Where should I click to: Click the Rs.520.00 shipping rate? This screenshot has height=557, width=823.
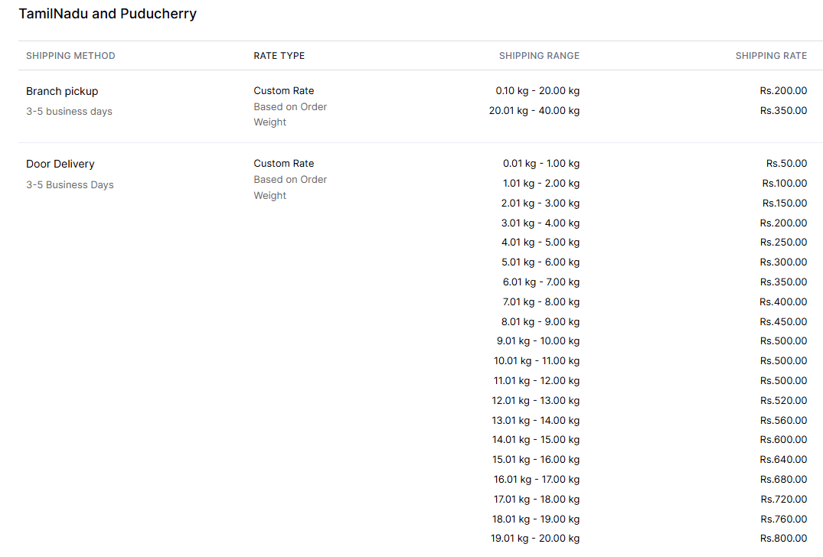click(x=783, y=400)
